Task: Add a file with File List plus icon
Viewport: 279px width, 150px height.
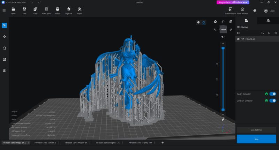Action: [263, 33]
